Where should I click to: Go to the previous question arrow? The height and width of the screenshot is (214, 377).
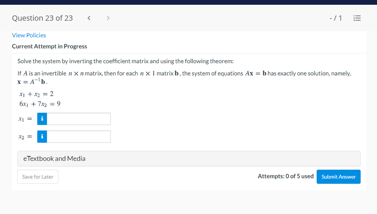click(x=89, y=18)
